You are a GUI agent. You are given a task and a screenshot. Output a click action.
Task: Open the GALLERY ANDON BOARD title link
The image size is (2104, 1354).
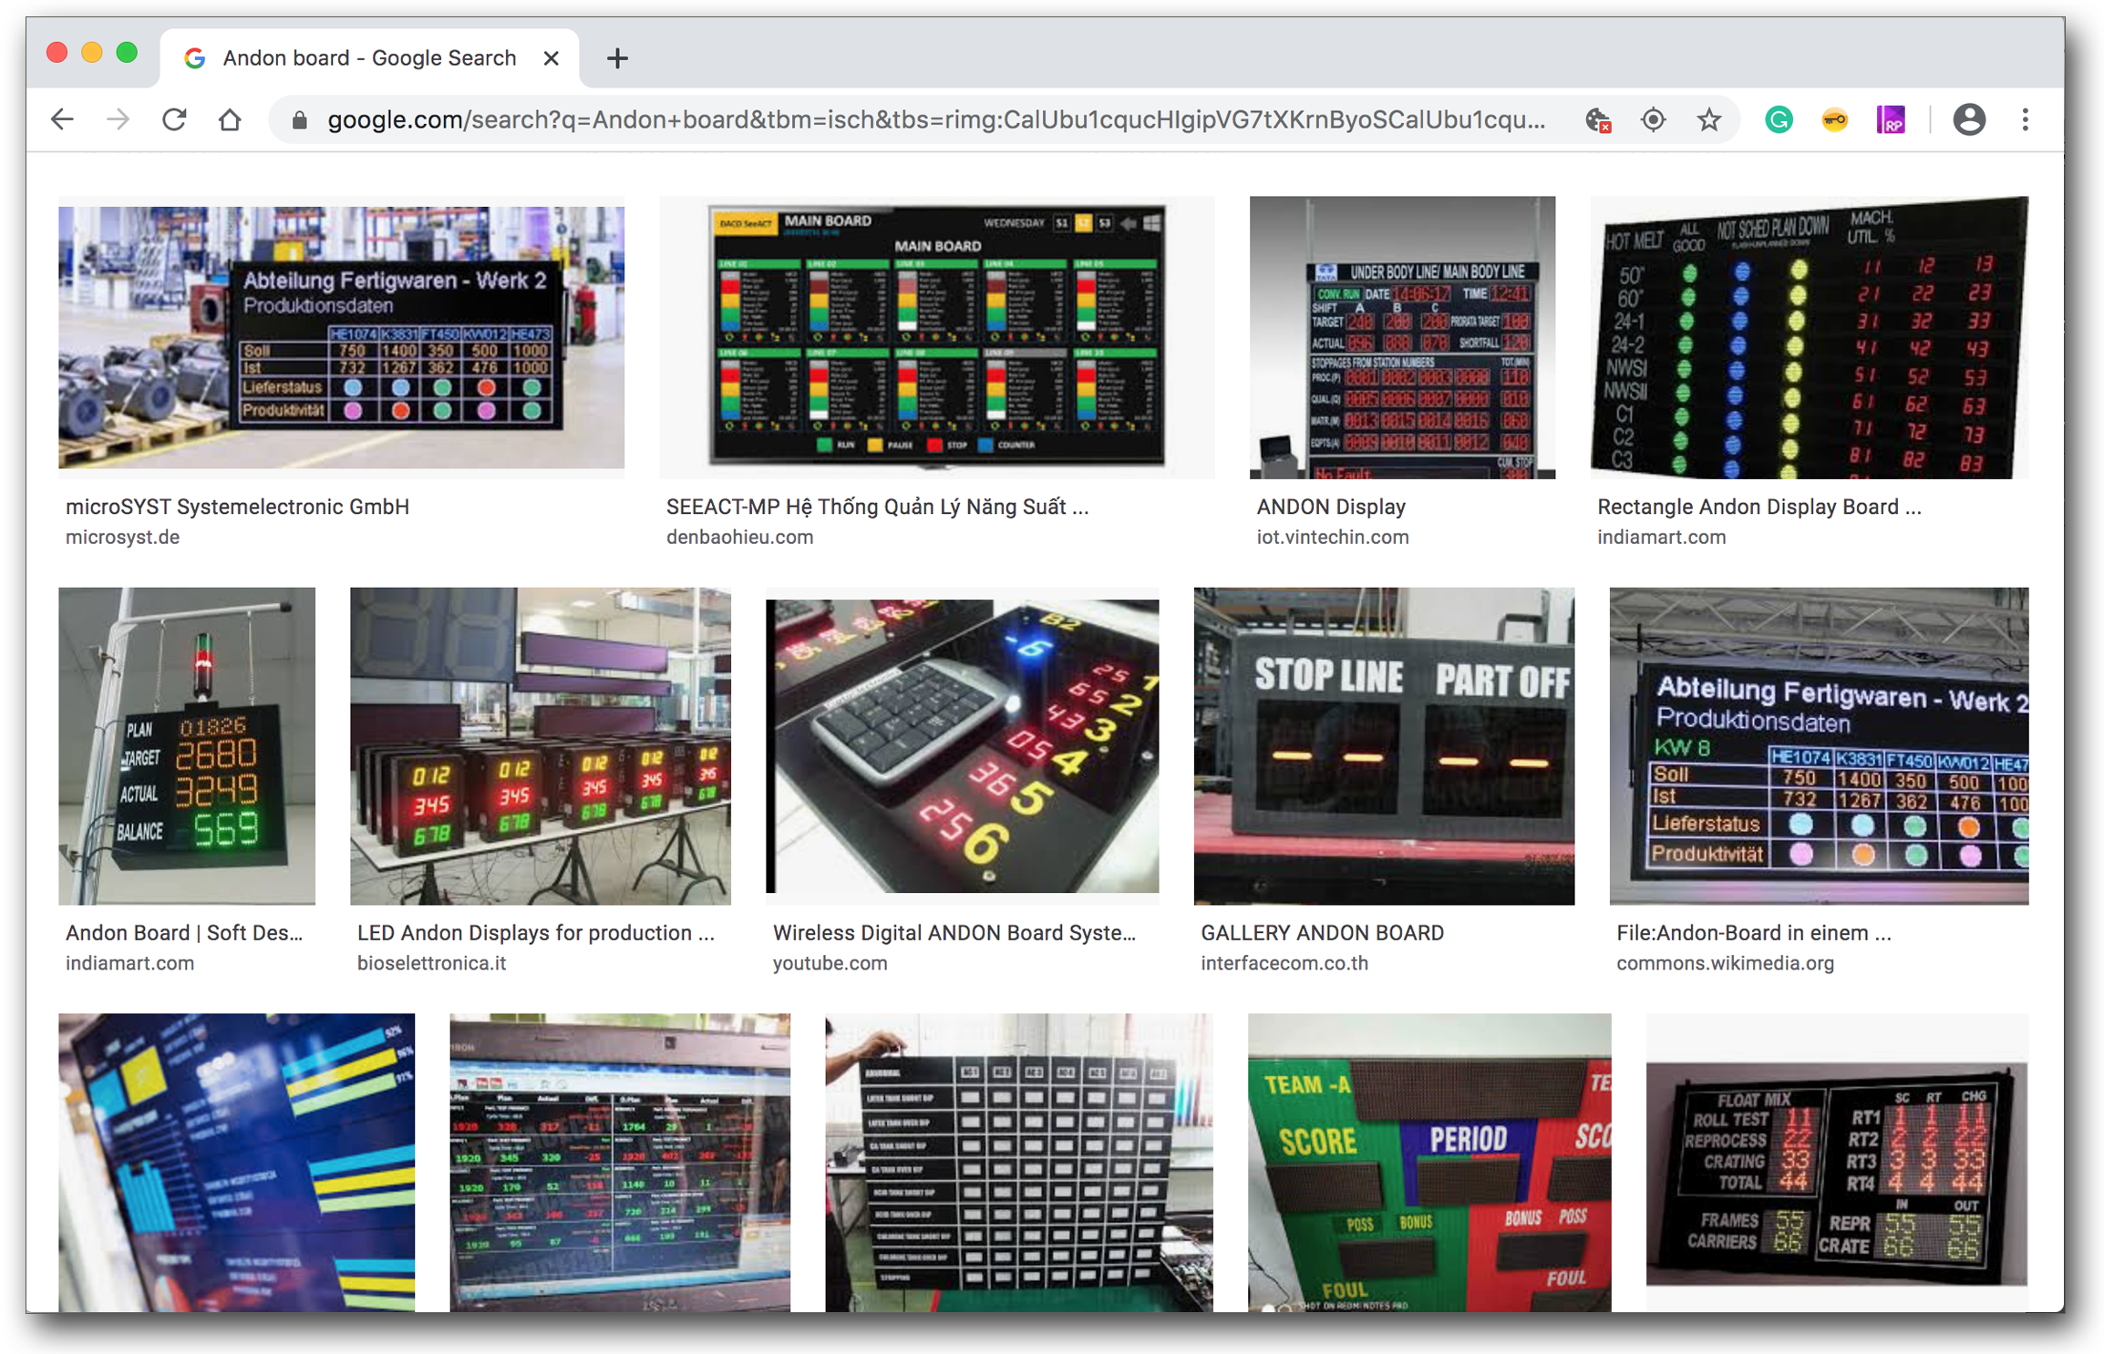click(1322, 932)
